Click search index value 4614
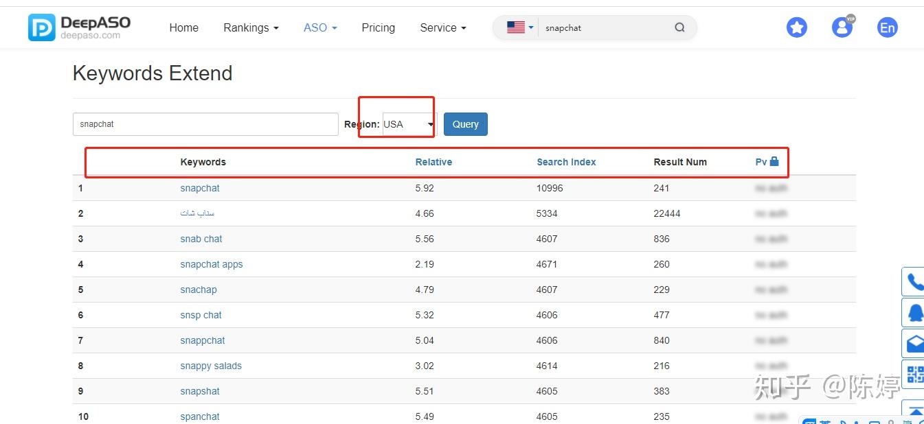924x424 pixels. 547,366
